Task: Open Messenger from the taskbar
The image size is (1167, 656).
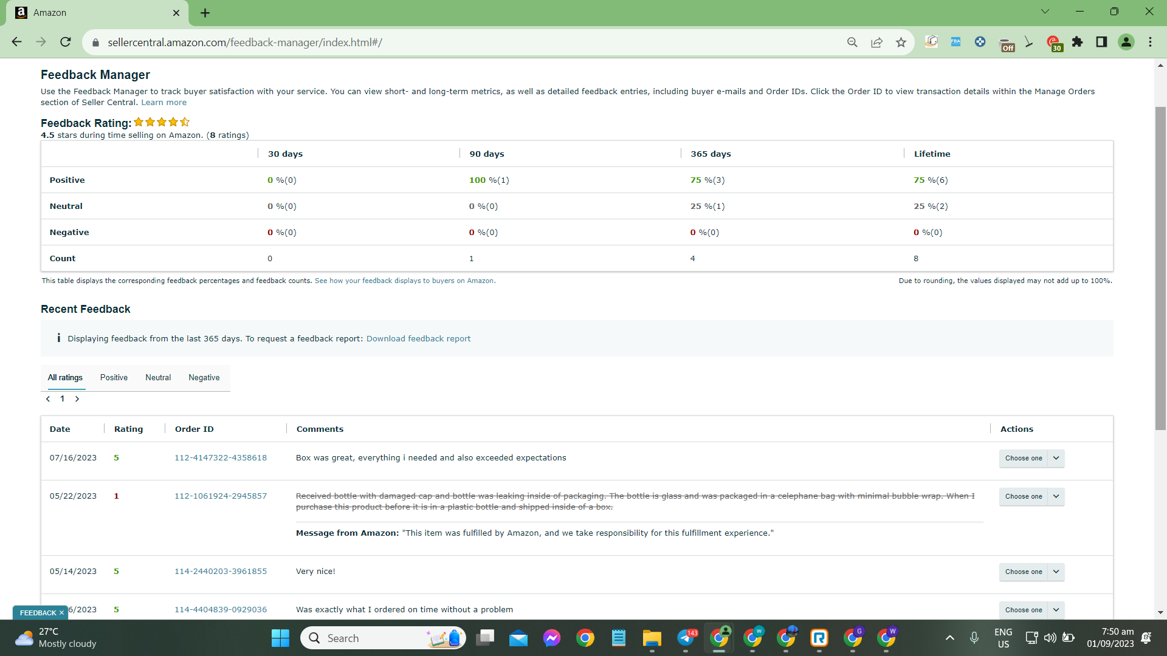Action: (x=552, y=638)
